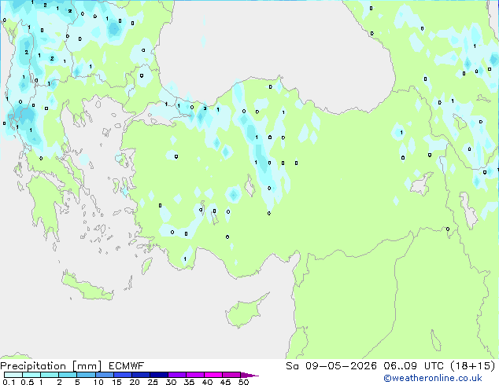The height and width of the screenshot is (385, 499).
Task: Select the purple 30–35 mm legend swatch
Action: pyautogui.click(x=176, y=375)
